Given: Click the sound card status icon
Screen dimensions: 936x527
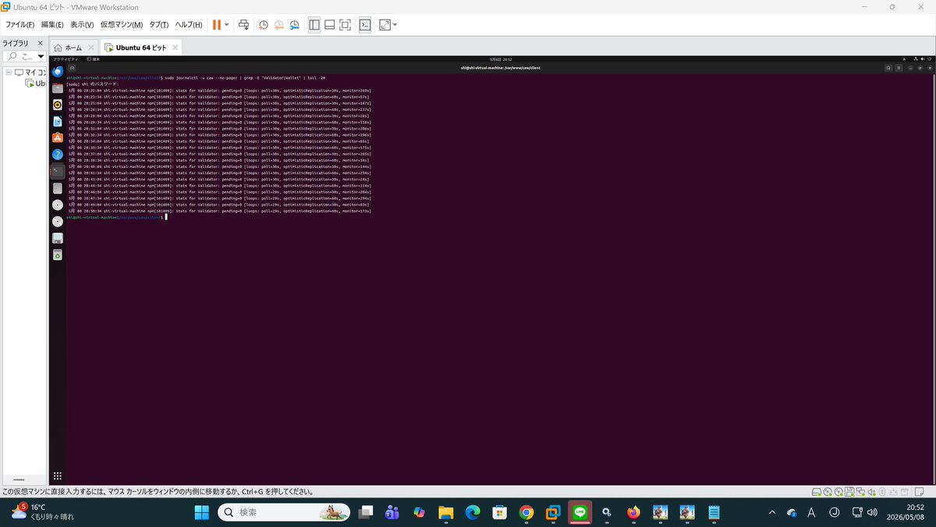Looking at the screenshot, I should pyautogui.click(x=871, y=492).
